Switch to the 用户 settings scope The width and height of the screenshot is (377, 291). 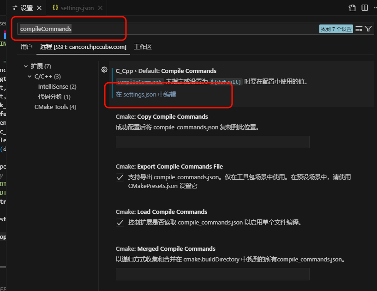26,47
